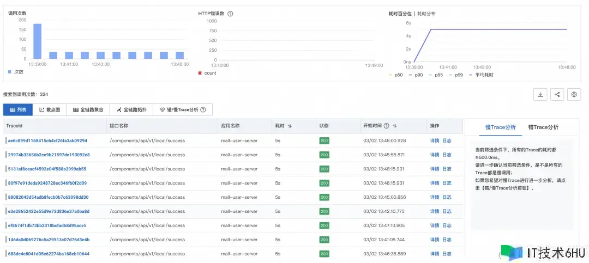Click the sort icon in 耗时 column
Screen dimensions: 589x263
(290, 126)
